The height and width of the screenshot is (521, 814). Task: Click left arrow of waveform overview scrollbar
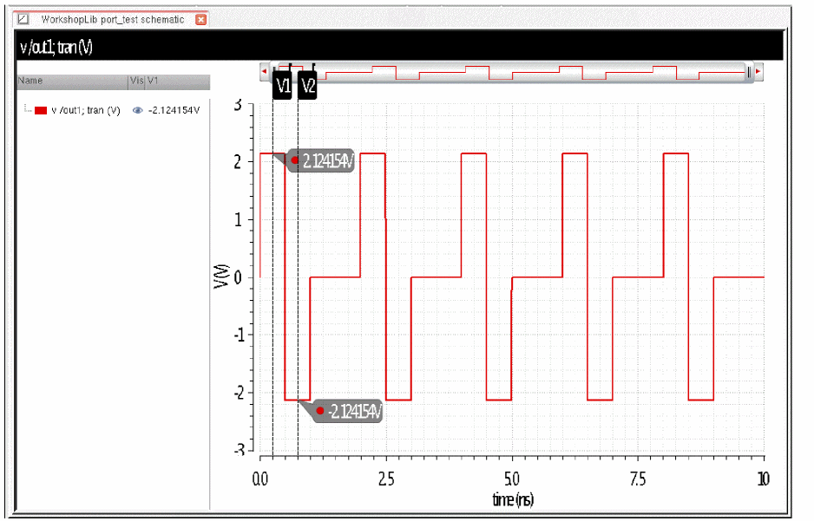(x=264, y=71)
